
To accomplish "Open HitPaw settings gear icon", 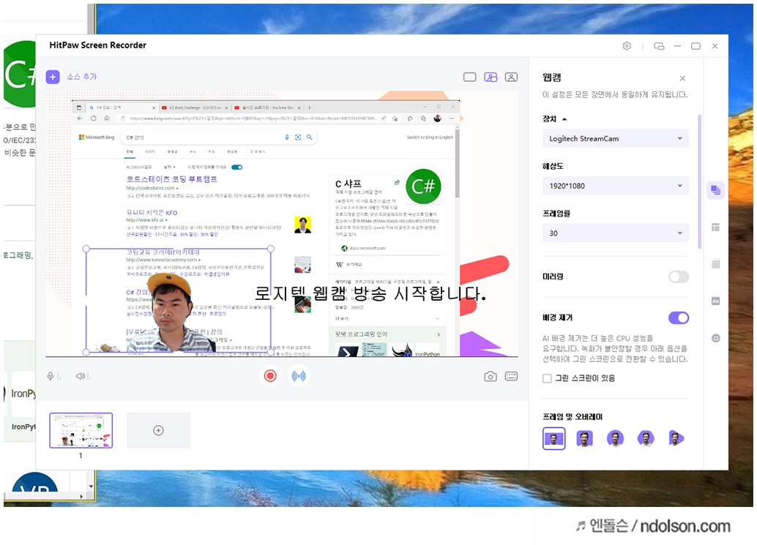I will [x=627, y=46].
